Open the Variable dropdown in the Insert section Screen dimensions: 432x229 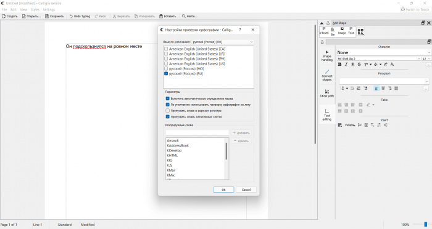pos(349,125)
